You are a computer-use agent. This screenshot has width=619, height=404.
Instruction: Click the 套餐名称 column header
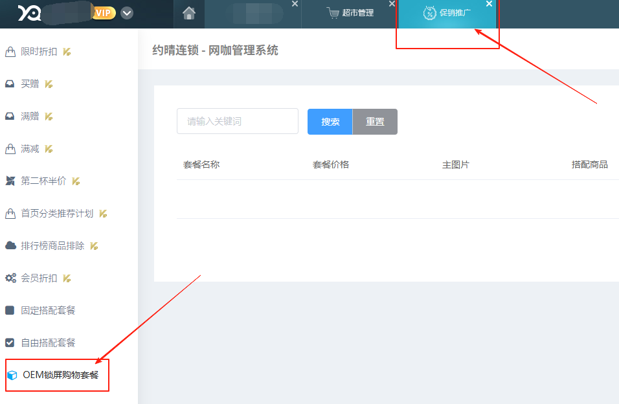point(201,164)
